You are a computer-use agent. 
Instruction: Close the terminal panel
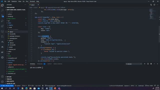pos(157,64)
